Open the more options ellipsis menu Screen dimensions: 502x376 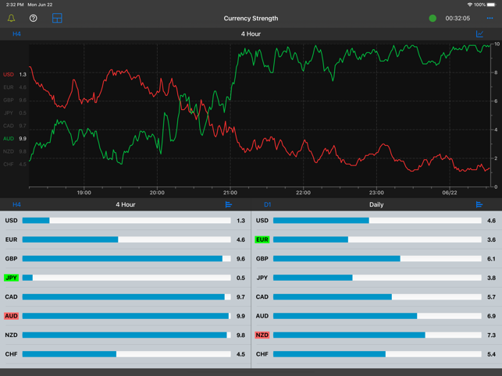(490, 18)
